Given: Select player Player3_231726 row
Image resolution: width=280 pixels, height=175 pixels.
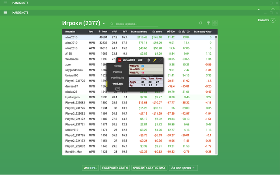Looking at the screenshot, I should coord(138,108).
